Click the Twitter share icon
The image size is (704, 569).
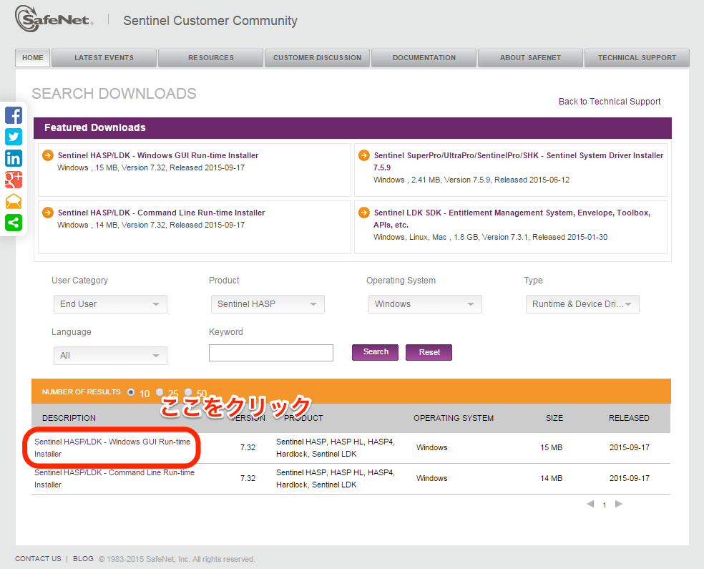(x=14, y=137)
